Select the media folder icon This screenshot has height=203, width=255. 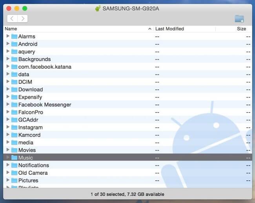click(14, 143)
